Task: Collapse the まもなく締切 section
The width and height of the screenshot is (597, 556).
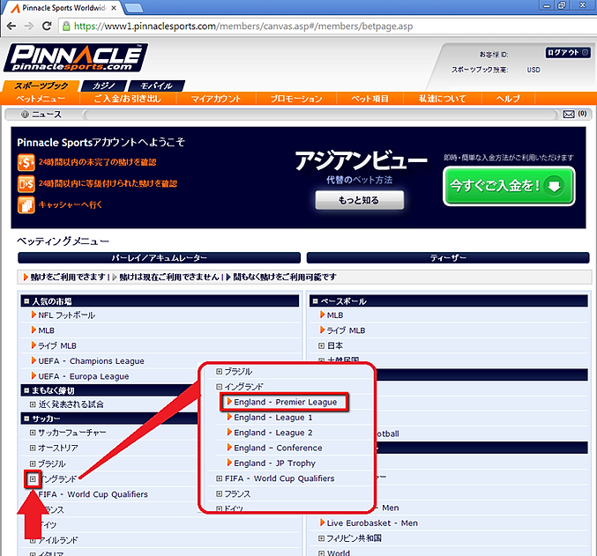Action: point(26,390)
